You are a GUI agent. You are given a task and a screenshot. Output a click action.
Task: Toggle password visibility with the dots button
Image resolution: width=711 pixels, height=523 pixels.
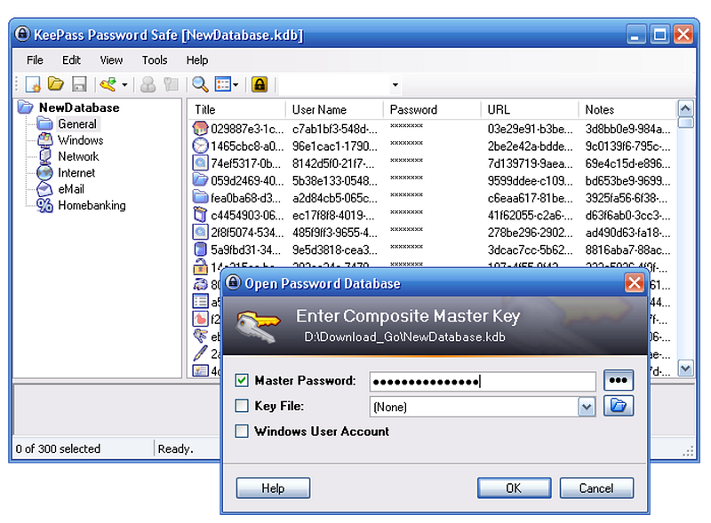click(x=618, y=380)
